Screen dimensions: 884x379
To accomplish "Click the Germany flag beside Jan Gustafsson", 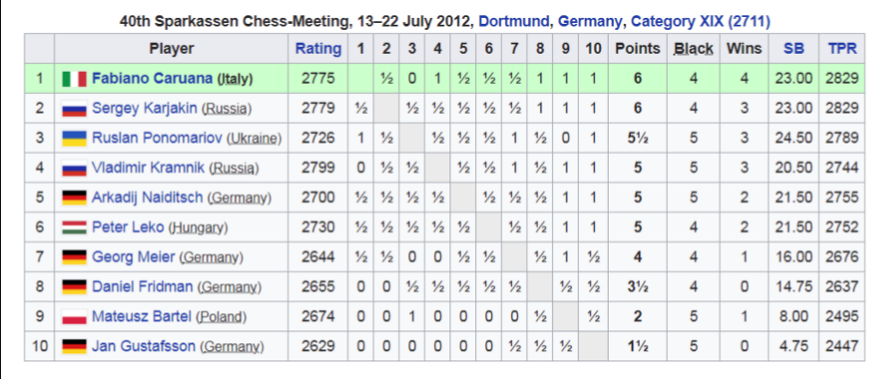I will click(75, 346).
